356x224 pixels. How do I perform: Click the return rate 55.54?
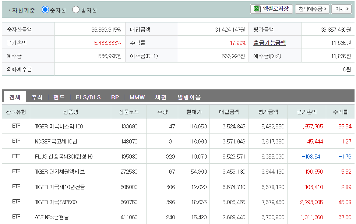coord(345,127)
